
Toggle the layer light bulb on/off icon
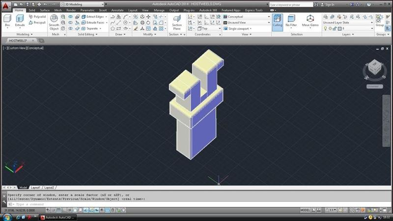pyautogui.click(x=325, y=28)
